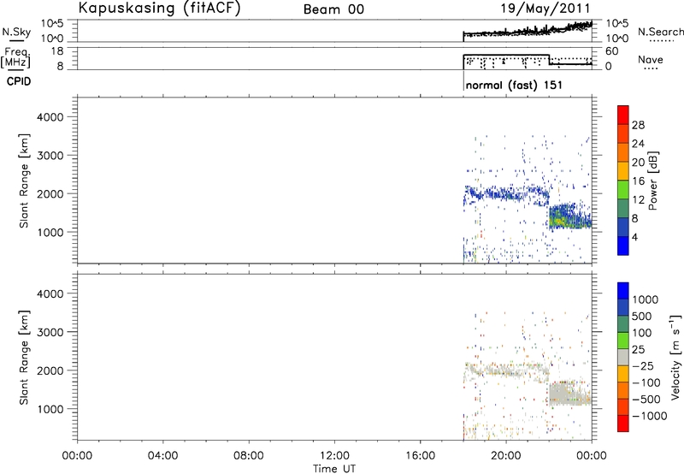This screenshot has height=474, width=684.
Task: Click the '16:00' time axis label
Action: point(420,456)
